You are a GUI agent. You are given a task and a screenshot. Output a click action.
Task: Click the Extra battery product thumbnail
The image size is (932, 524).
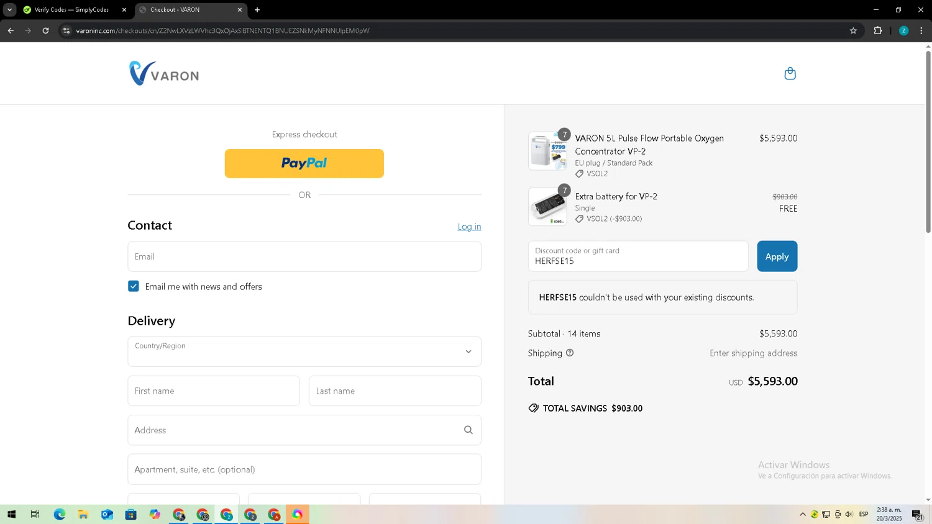pos(547,207)
